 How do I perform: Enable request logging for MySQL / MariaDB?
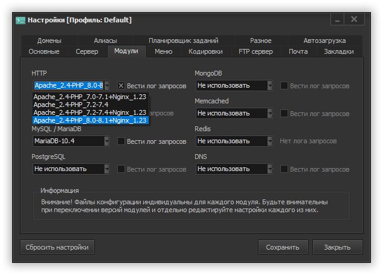tap(121, 141)
